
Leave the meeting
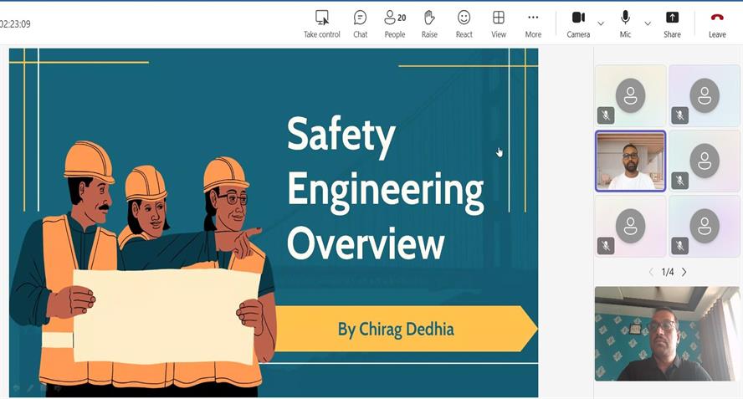click(717, 23)
